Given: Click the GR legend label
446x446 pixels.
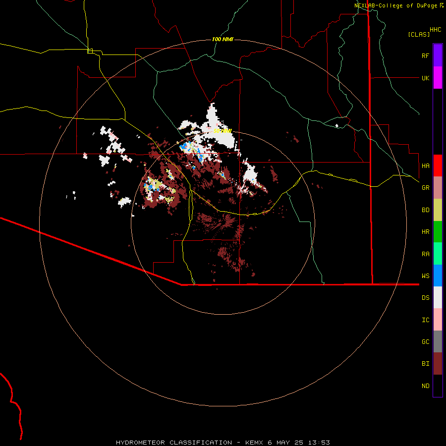Looking at the screenshot, I should (x=425, y=188).
